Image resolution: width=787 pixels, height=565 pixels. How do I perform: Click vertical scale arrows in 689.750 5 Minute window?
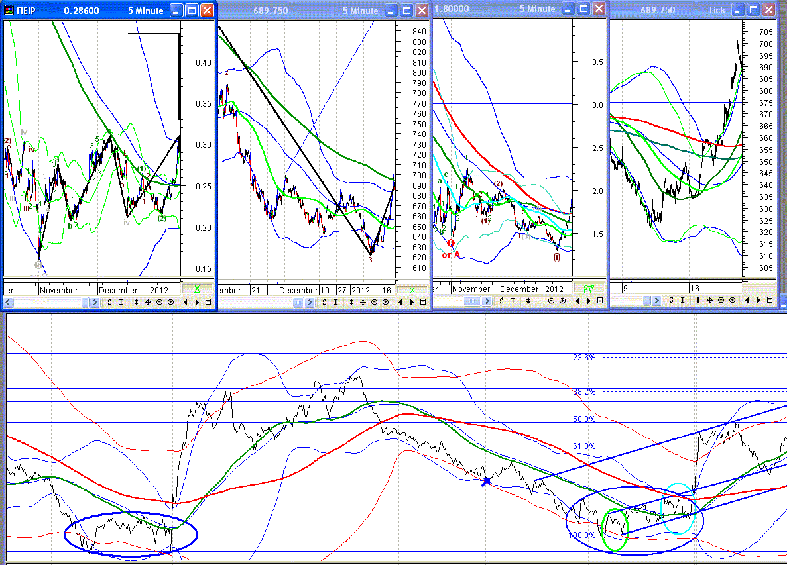tap(351, 302)
